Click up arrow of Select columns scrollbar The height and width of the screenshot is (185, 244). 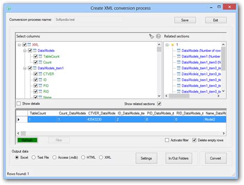(159, 45)
